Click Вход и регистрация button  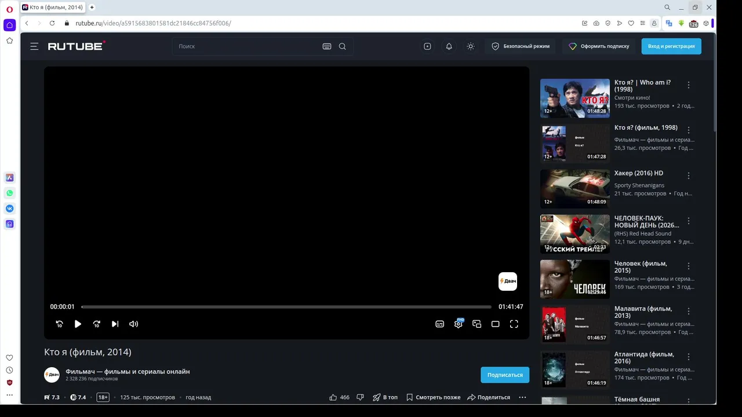click(x=671, y=46)
